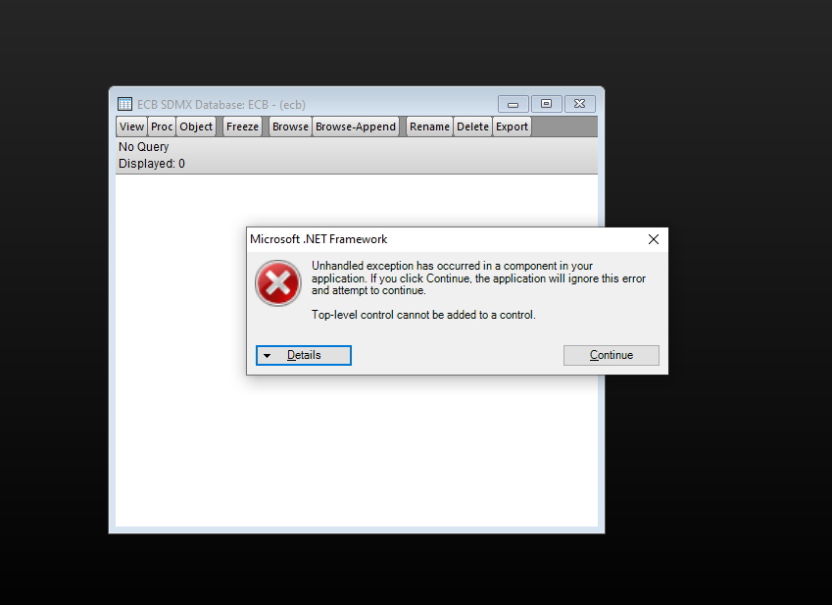Click the Rename toolbar button
Screen dimensions: 832x605
click(x=429, y=126)
